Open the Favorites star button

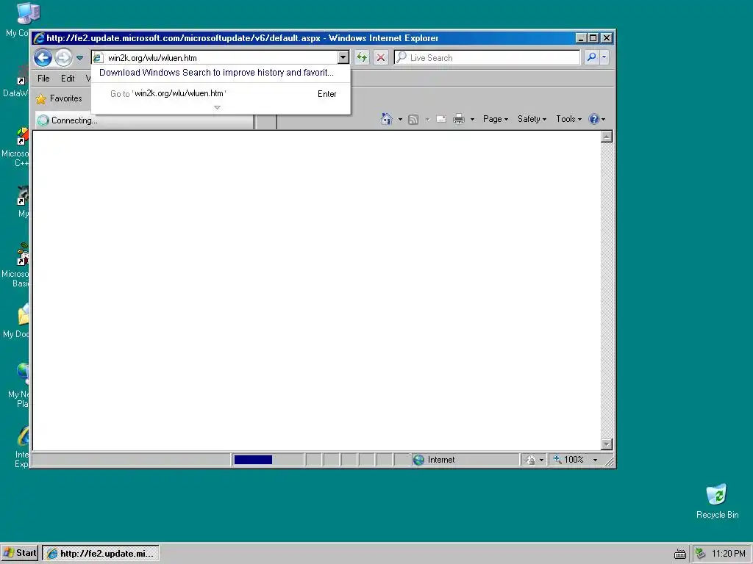(59, 99)
